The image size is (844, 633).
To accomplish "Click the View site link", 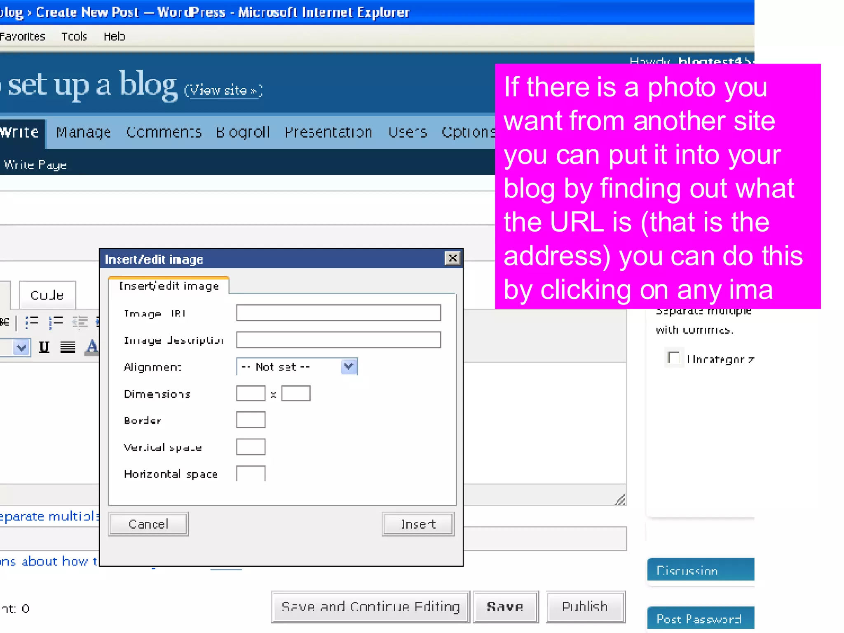I will pos(223,90).
